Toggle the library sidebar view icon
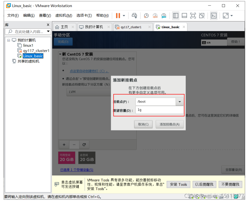Viewport: 248px width, 201px height. 175,16
